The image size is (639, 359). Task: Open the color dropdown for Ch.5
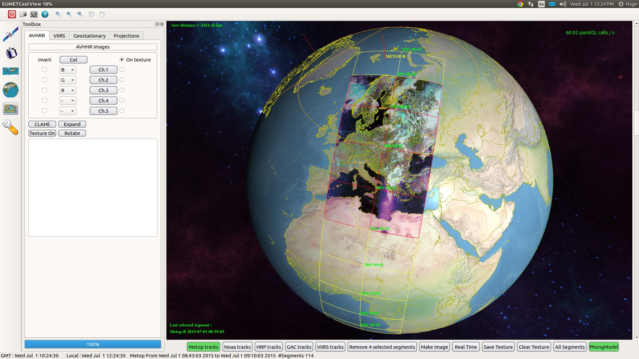point(68,111)
